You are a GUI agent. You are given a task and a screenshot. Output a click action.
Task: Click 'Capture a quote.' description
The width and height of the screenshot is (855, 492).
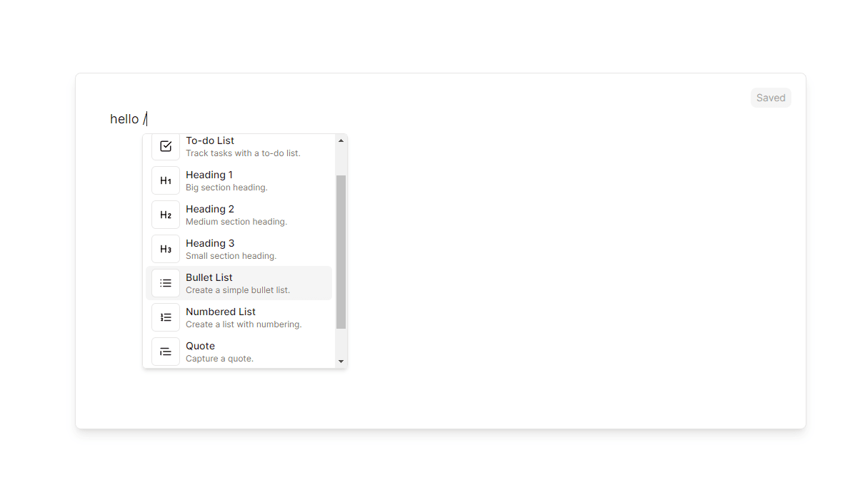220,359
